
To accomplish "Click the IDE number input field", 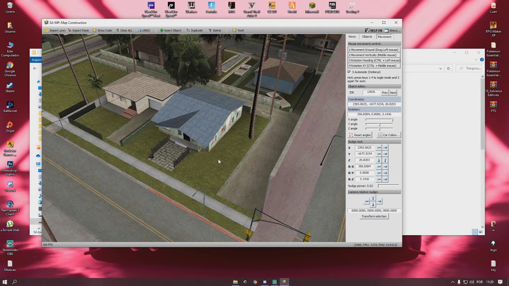I will 371,92.
